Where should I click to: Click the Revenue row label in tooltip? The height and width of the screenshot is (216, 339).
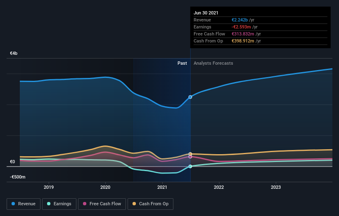click(x=202, y=20)
